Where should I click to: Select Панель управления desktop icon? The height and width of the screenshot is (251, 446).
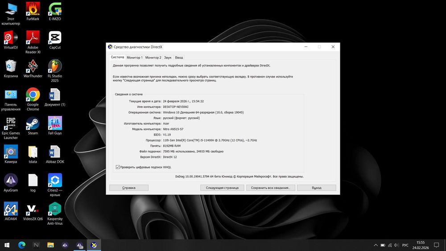(11, 100)
